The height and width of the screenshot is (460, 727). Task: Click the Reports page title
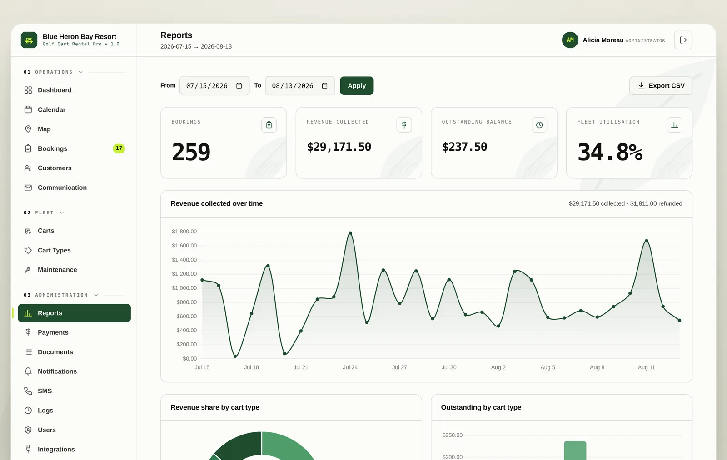click(x=176, y=35)
